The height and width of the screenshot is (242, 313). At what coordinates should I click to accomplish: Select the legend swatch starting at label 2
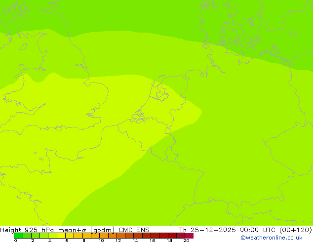(x=36, y=236)
